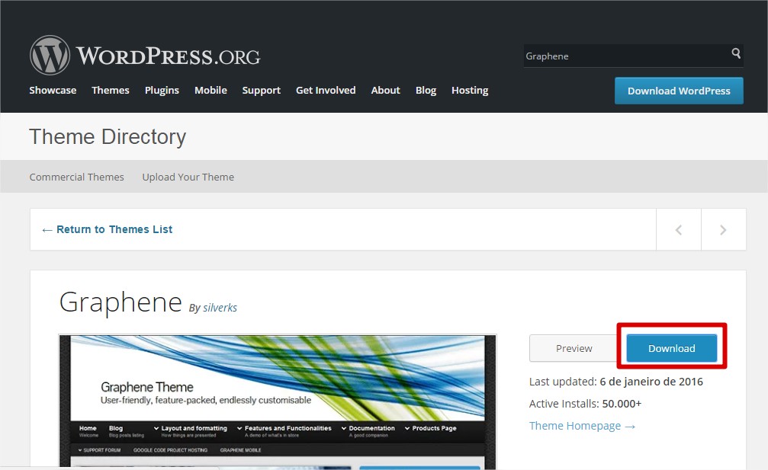The image size is (768, 470).
Task: Return to Themes List link
Action: pos(108,229)
